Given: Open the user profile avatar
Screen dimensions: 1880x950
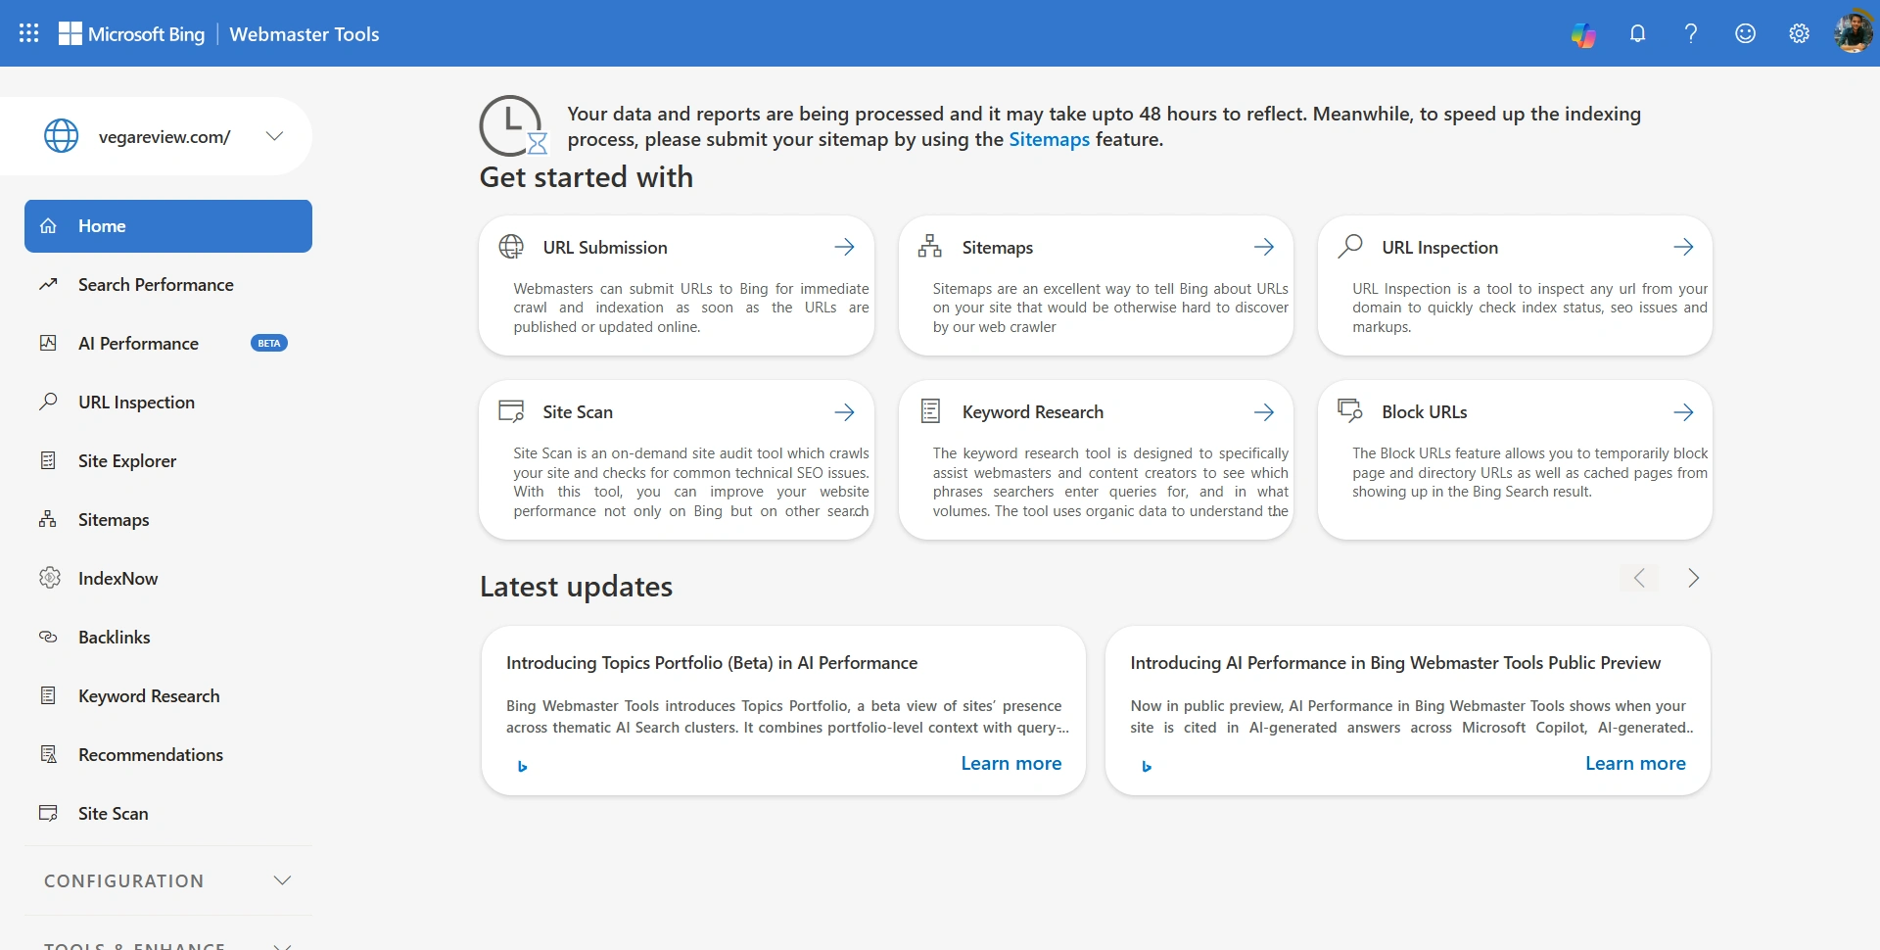Looking at the screenshot, I should (1853, 32).
